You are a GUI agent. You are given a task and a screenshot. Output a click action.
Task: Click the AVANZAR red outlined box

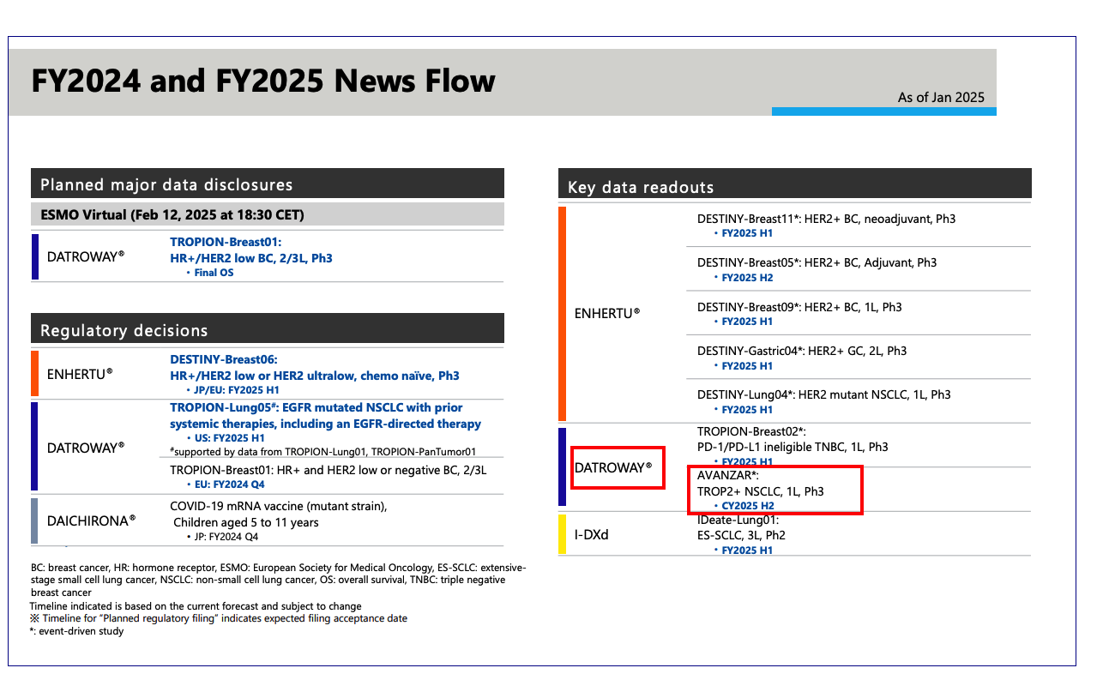pyautogui.click(x=775, y=490)
